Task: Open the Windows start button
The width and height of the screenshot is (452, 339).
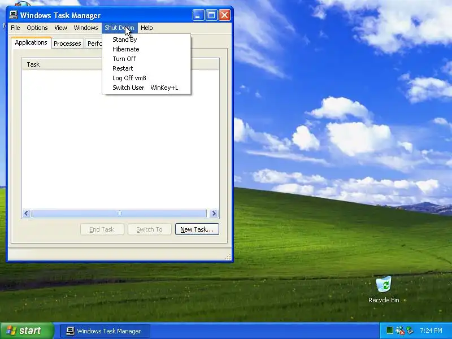Action: 27,331
